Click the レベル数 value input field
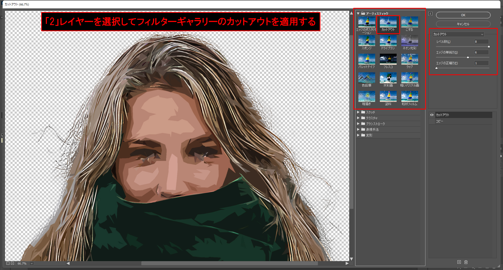The width and height of the screenshot is (503, 270). (481, 42)
